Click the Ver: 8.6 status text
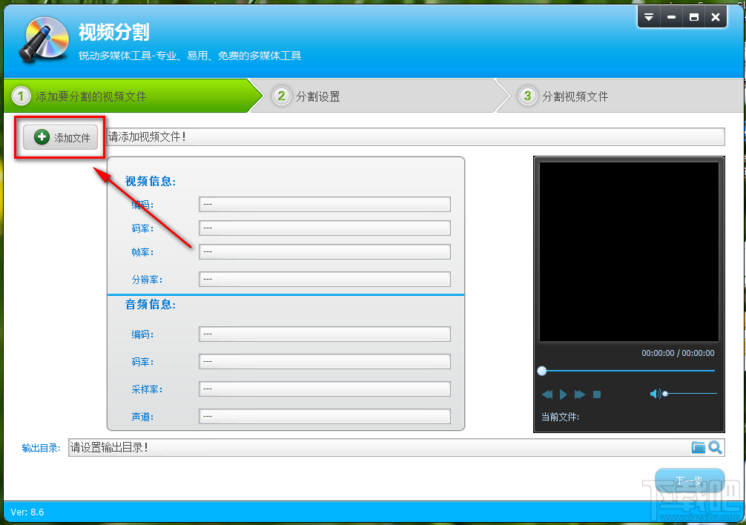Viewport: 746px width, 525px height. tap(27, 512)
